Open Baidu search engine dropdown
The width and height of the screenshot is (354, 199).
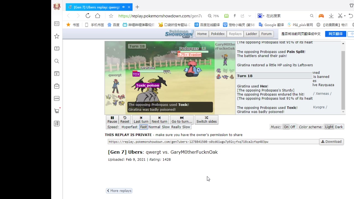[261, 16]
